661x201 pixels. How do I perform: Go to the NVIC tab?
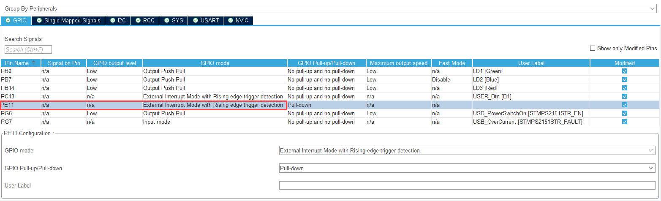[239, 20]
